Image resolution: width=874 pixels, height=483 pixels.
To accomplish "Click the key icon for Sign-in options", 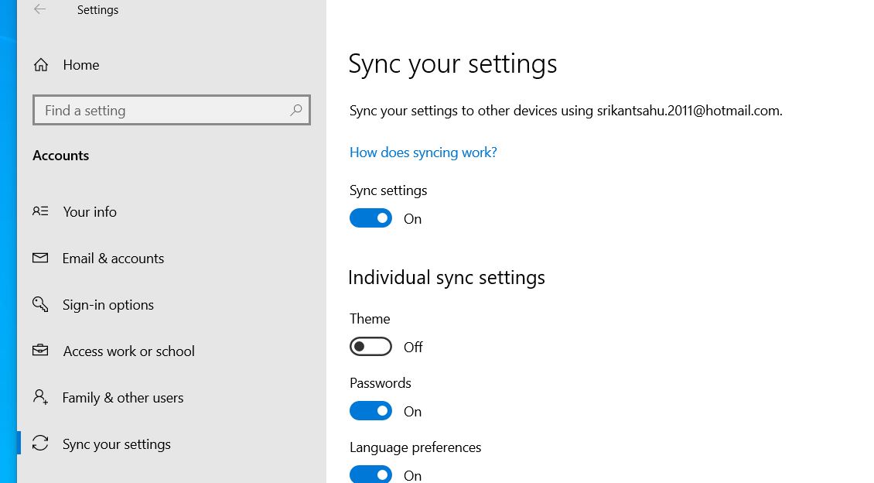I will [x=40, y=304].
